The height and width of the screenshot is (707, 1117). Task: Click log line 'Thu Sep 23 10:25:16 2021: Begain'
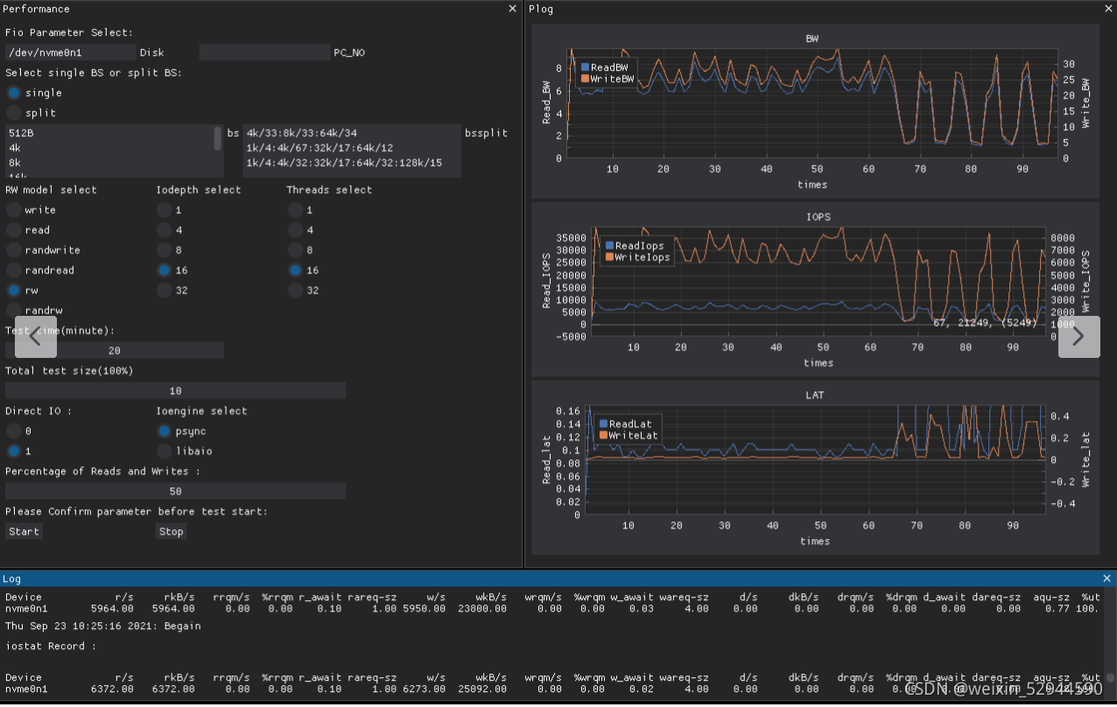[103, 626]
